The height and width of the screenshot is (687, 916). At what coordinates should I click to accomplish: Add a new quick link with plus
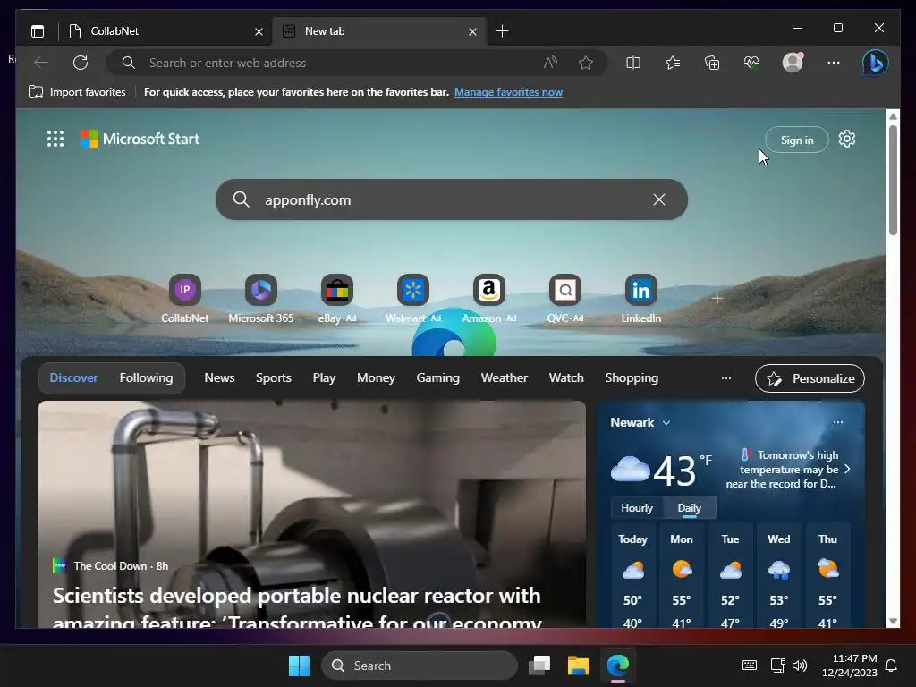[717, 299]
